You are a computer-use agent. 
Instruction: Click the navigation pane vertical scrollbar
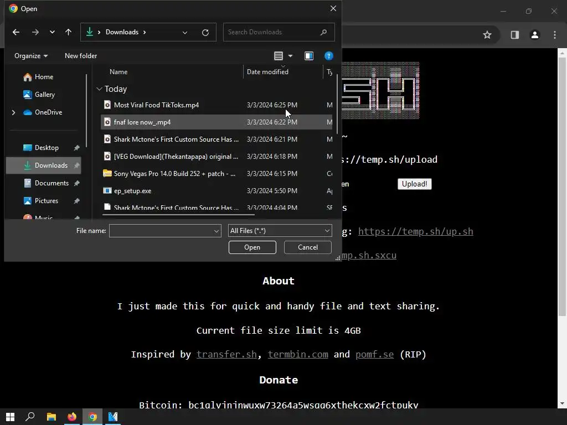tap(86, 110)
